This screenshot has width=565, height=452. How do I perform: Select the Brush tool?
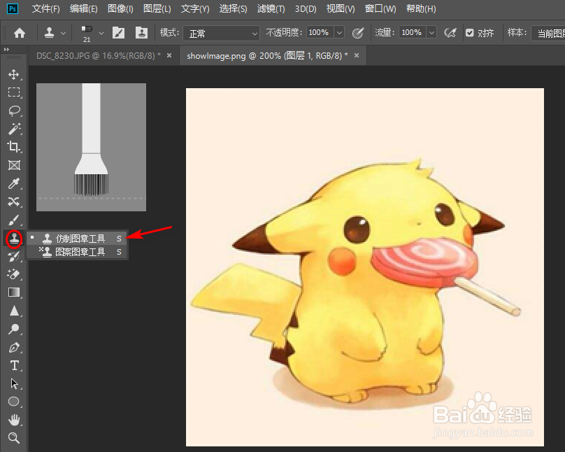(14, 220)
